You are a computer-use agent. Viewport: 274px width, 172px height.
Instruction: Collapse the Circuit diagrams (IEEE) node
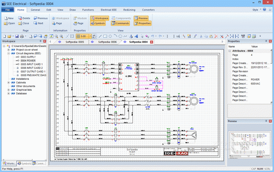8,53
